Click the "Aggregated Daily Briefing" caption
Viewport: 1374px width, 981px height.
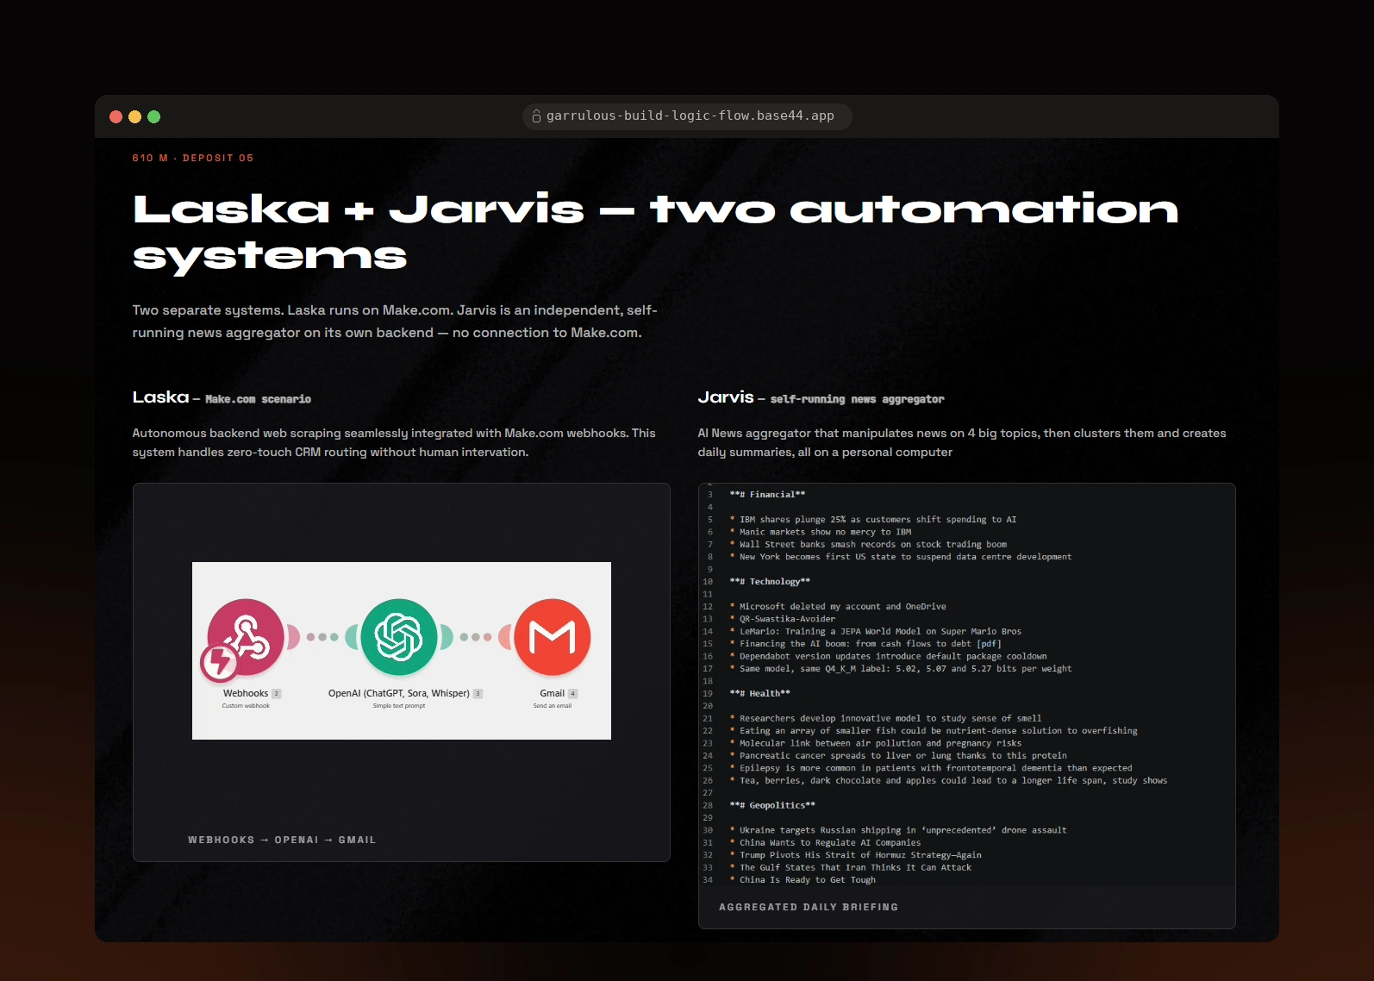pyautogui.click(x=809, y=907)
